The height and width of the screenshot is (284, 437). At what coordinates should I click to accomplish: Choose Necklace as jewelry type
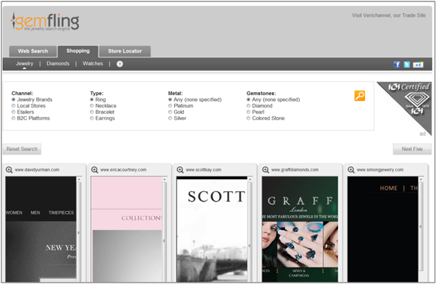[92, 106]
